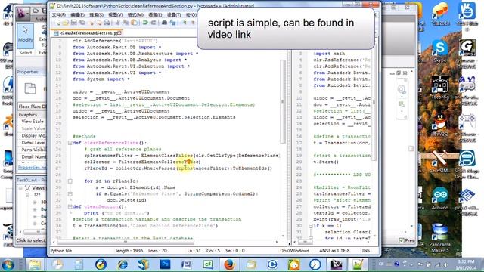This screenshot has width=484, height=272.
Task: Collapse the def cleanSection fold marker
Action: [x=70, y=206]
